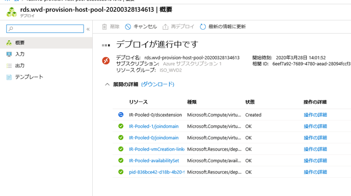Click green check icon for IR-Pooled-availabilitySet
This screenshot has width=351, height=196.
(x=121, y=160)
